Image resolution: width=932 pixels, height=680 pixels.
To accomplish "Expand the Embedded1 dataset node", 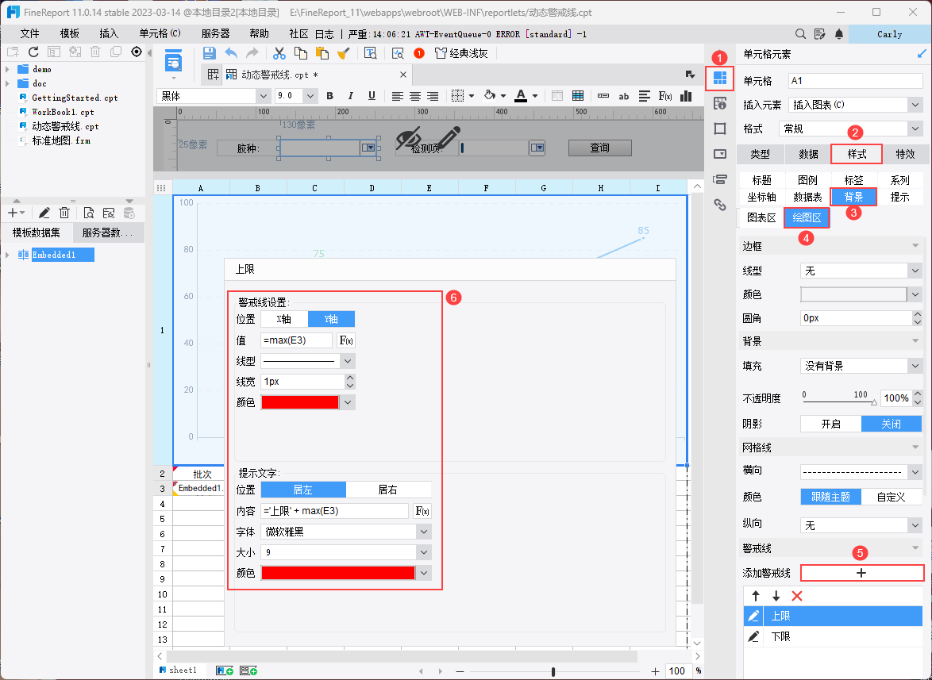I will 7,255.
